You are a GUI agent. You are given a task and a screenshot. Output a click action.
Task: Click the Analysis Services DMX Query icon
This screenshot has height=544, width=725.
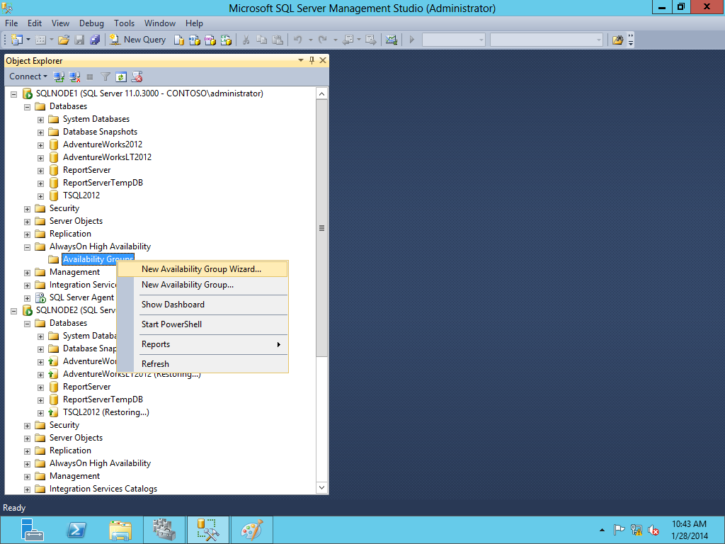[x=210, y=40]
